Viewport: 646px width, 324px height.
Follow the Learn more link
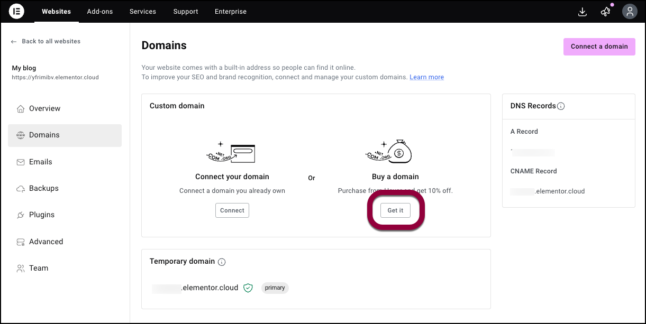pyautogui.click(x=426, y=77)
